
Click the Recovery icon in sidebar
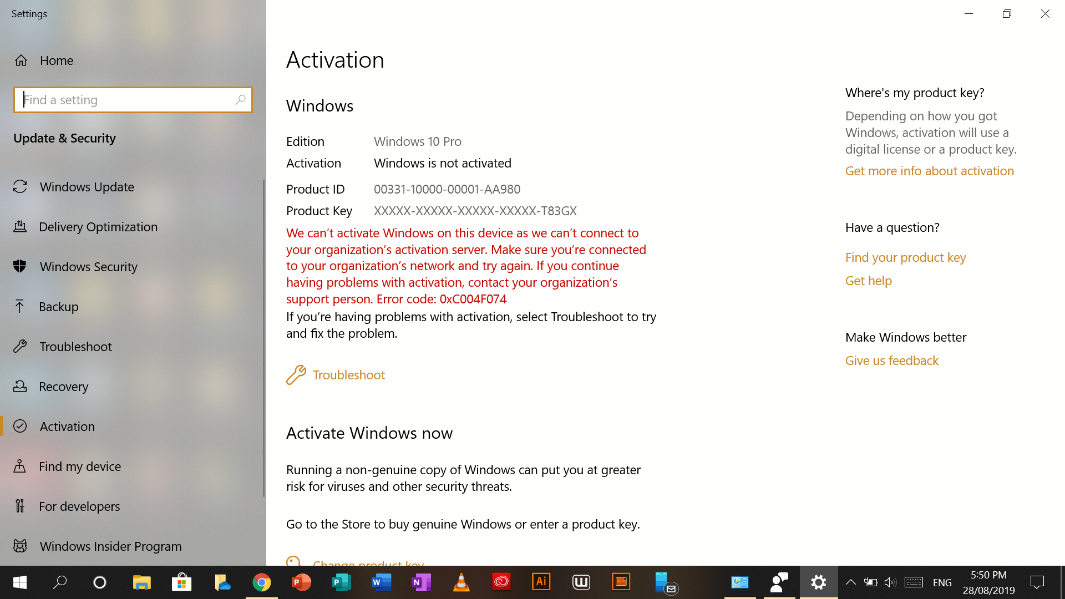tap(20, 387)
